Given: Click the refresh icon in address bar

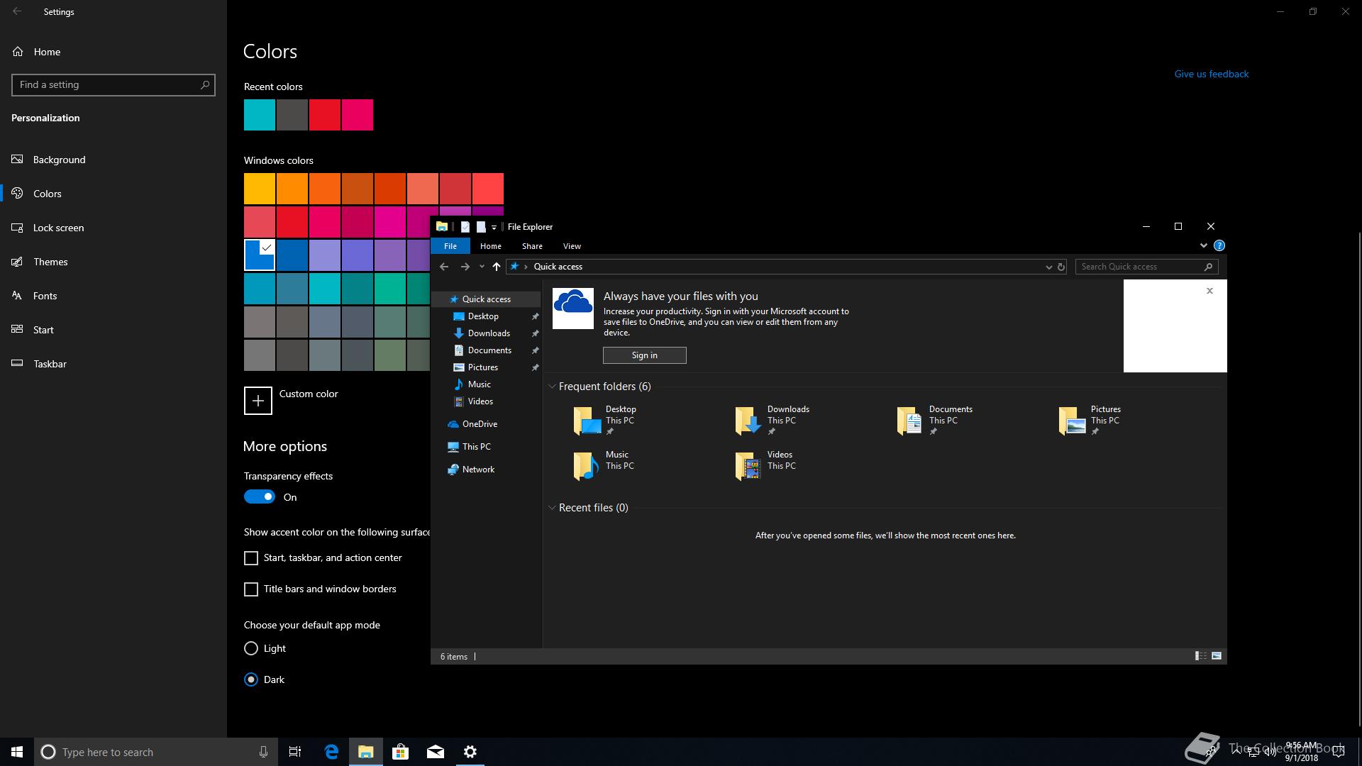Looking at the screenshot, I should [x=1061, y=267].
